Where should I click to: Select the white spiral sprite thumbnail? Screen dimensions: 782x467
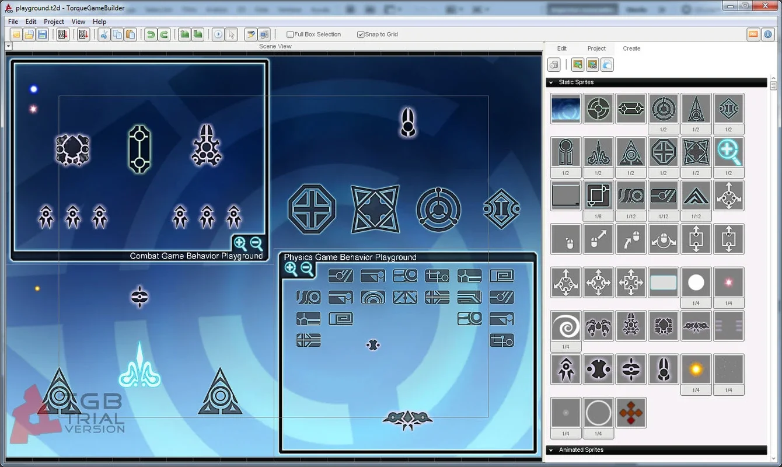coord(566,326)
